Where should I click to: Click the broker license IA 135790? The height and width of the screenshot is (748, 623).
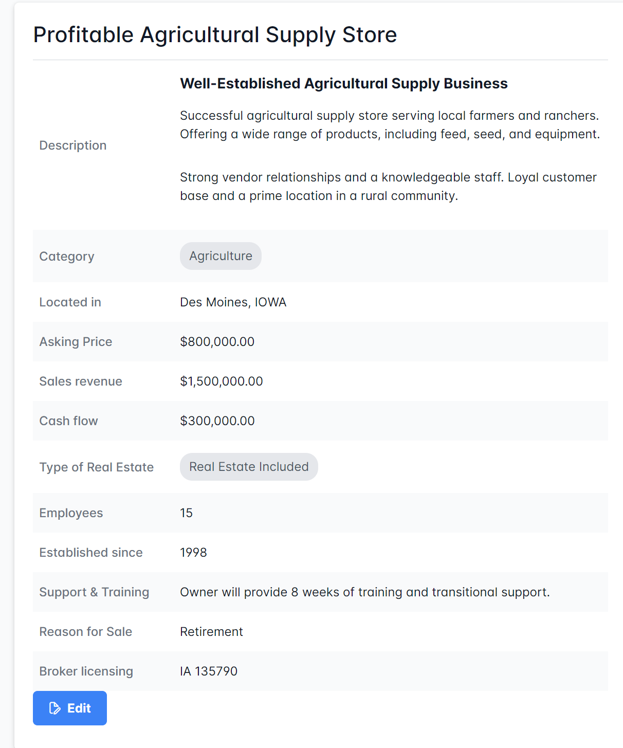[x=209, y=671]
